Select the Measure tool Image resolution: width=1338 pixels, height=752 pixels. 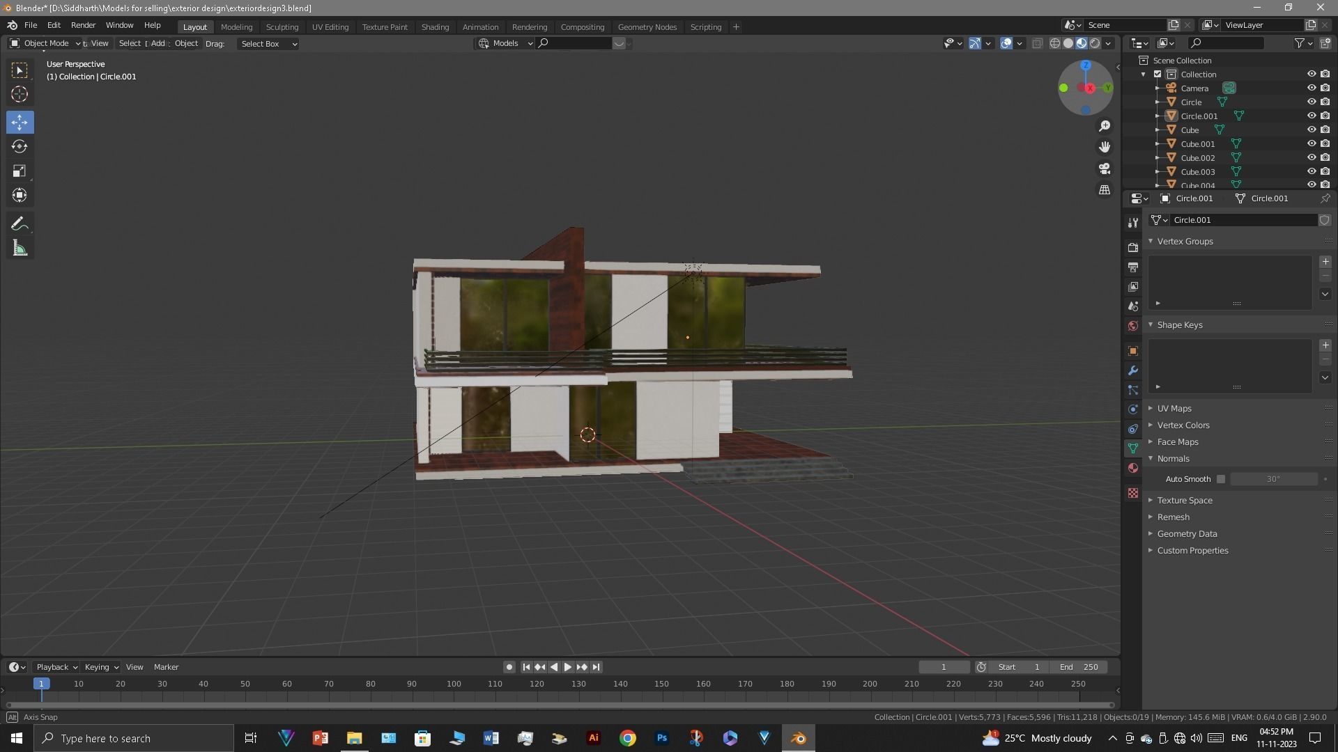pos(20,248)
